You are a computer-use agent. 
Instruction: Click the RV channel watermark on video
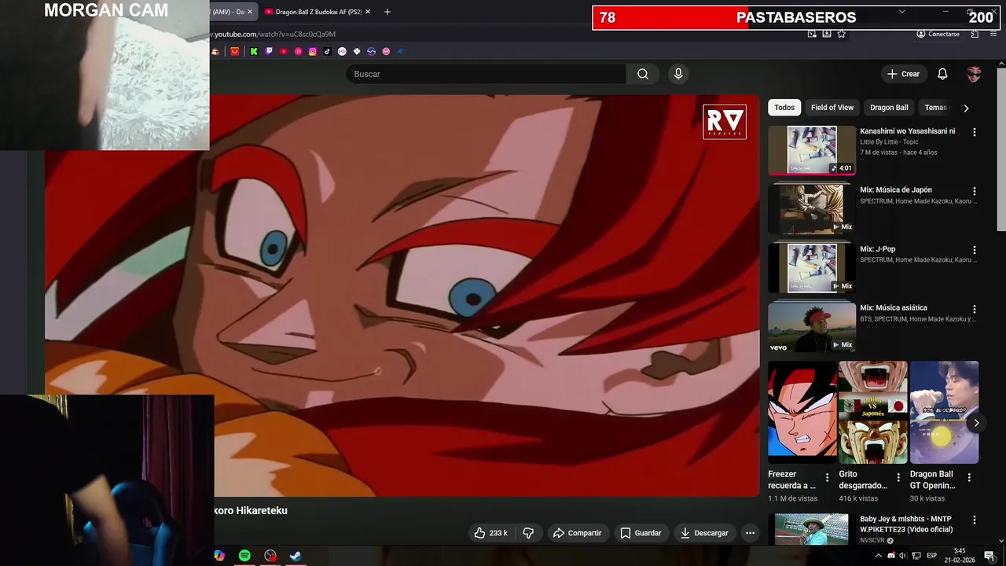[x=725, y=122]
